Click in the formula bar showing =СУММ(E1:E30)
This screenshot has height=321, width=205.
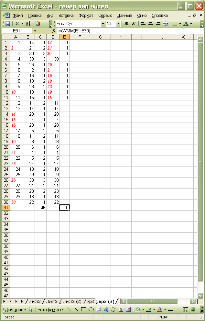(x=127, y=31)
